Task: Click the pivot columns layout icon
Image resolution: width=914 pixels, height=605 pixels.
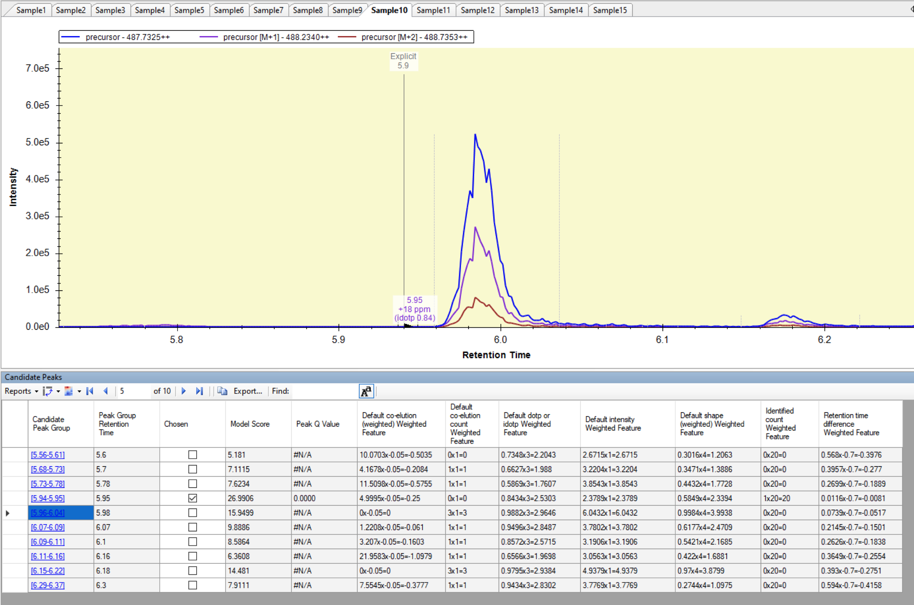Action: click(x=47, y=391)
